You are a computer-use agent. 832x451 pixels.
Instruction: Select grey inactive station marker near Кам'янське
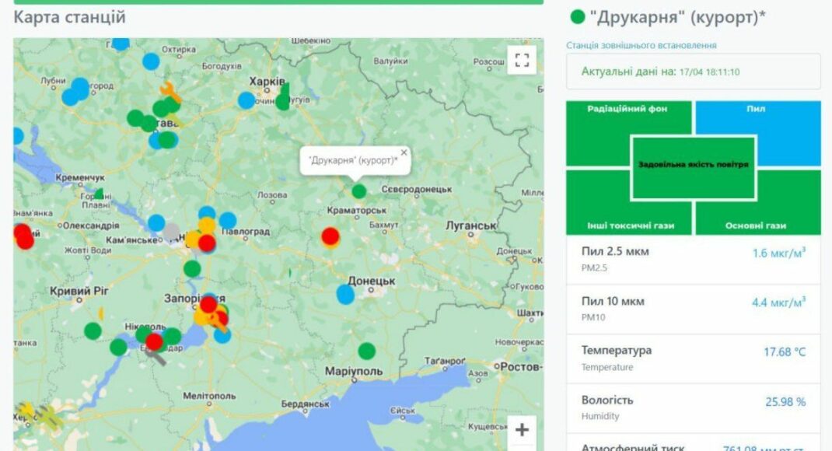pyautogui.click(x=171, y=232)
